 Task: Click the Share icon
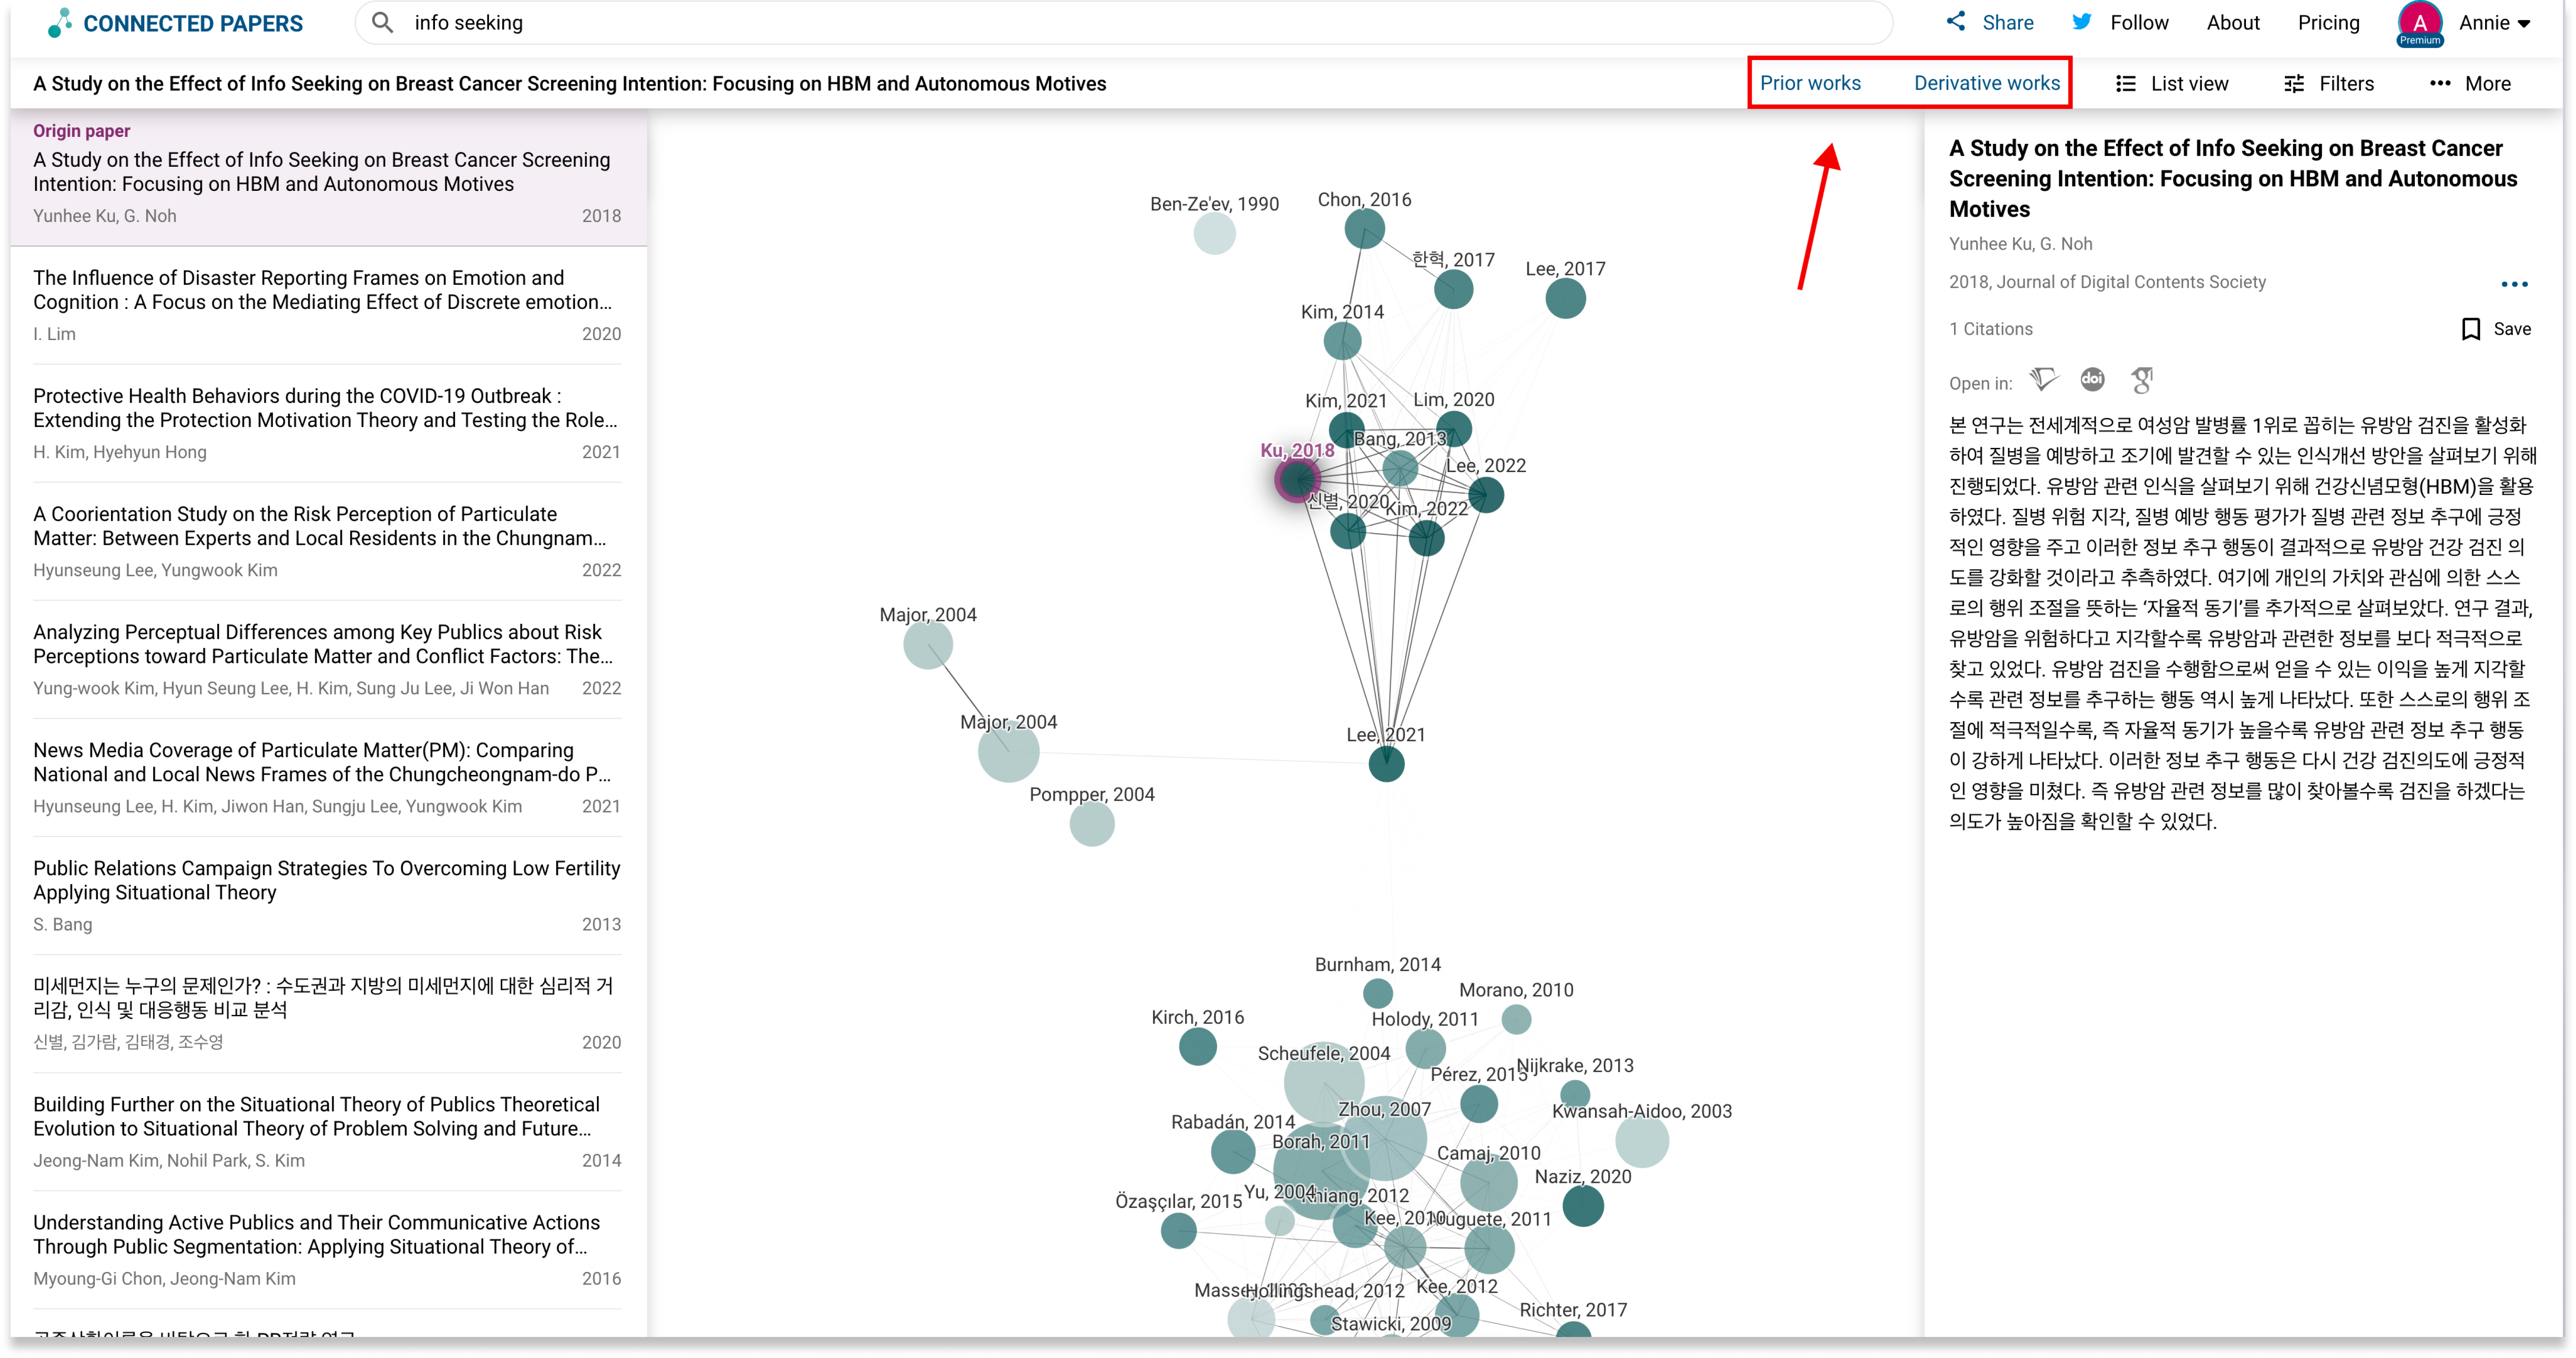[x=1956, y=22]
